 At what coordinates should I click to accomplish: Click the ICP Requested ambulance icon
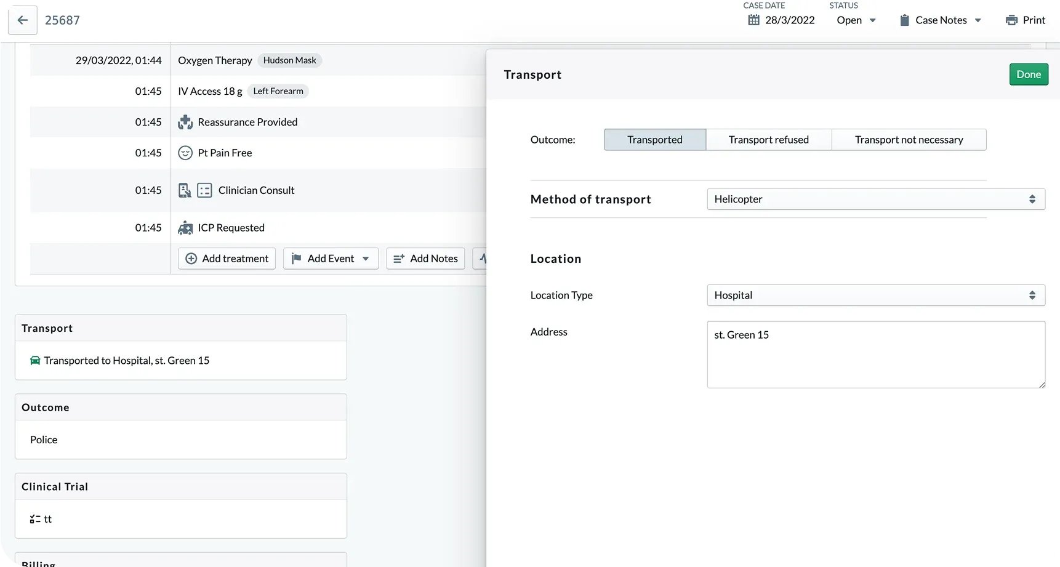click(x=185, y=228)
